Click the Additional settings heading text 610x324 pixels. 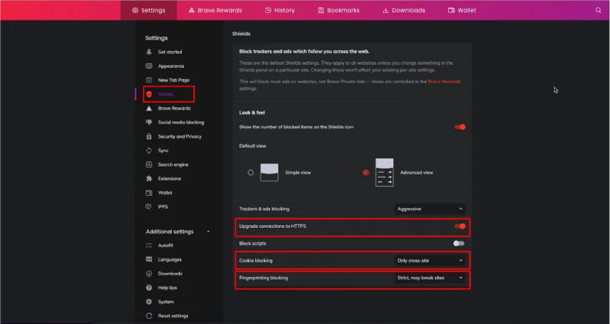[170, 232]
